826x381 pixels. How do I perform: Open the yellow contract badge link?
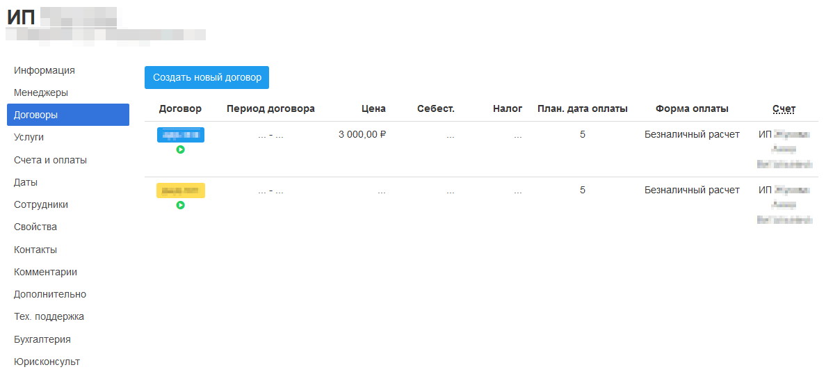pos(180,190)
